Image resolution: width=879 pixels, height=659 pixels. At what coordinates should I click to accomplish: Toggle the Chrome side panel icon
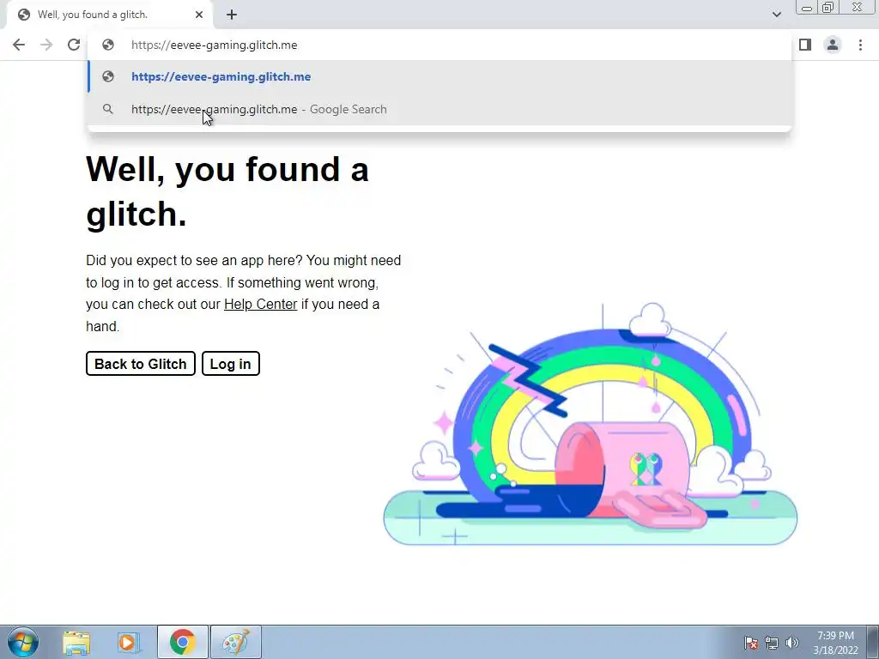[x=805, y=45]
